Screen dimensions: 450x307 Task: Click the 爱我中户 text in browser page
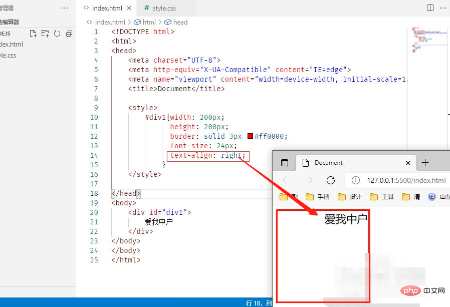click(346, 219)
